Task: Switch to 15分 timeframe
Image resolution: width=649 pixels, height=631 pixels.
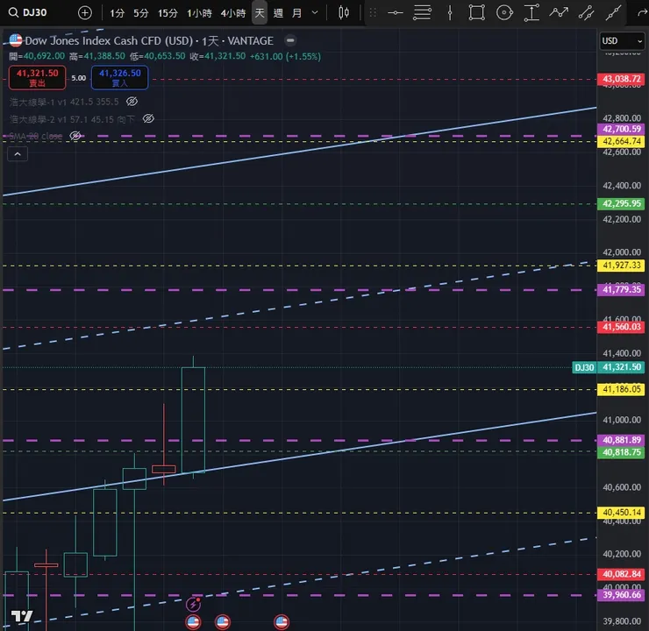Action: tap(168, 13)
